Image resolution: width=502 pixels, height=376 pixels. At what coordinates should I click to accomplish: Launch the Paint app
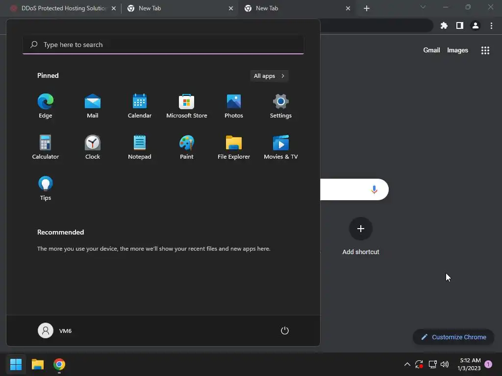click(x=187, y=147)
